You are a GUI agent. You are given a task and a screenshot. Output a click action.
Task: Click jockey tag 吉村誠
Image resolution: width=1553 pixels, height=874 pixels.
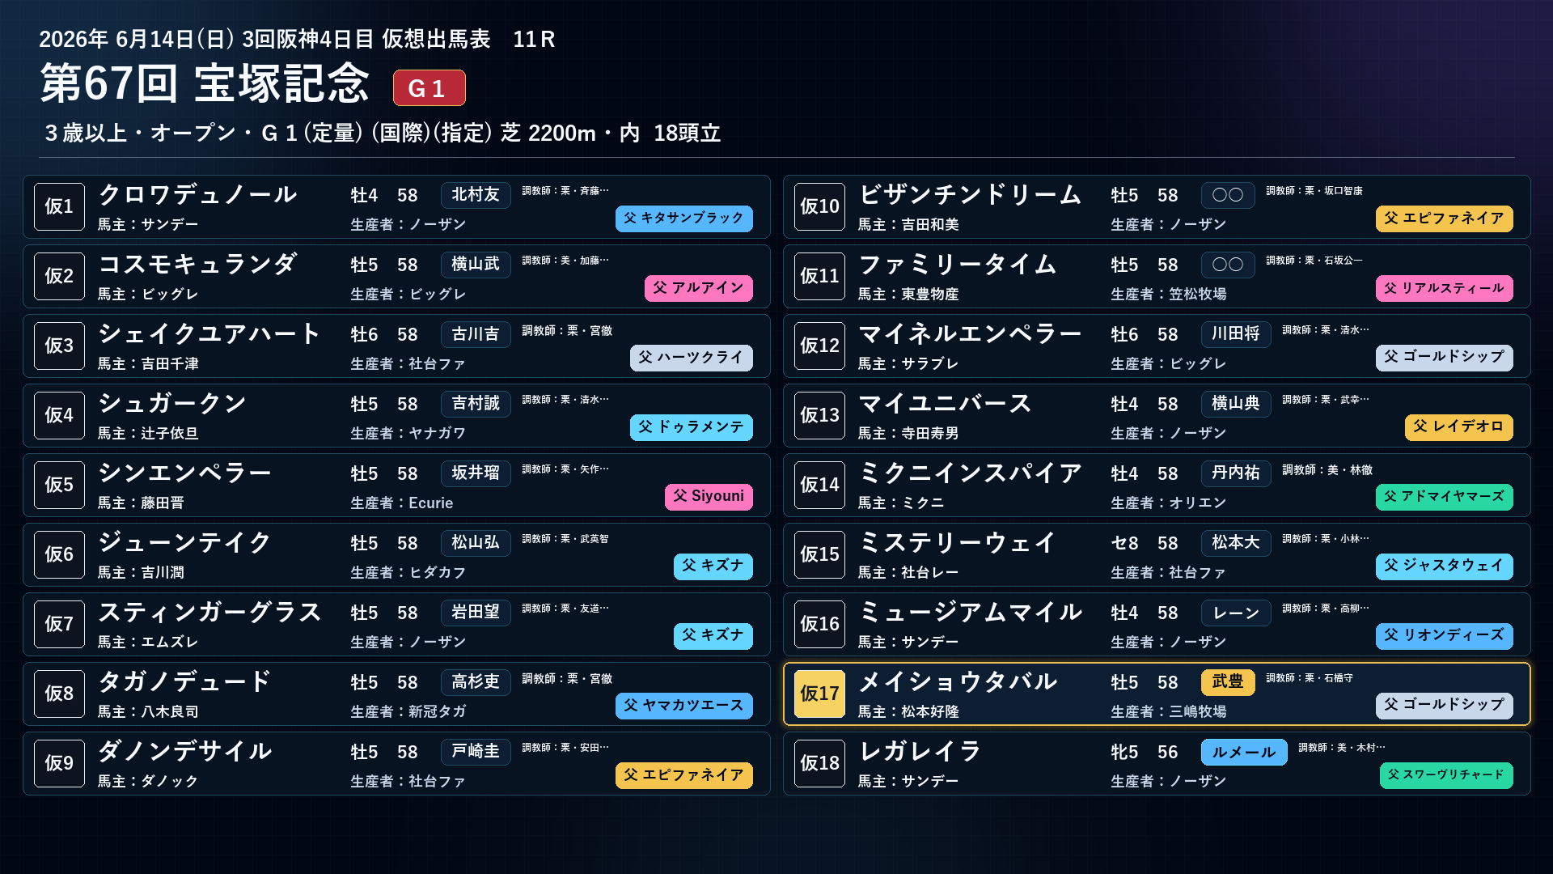coord(476,404)
